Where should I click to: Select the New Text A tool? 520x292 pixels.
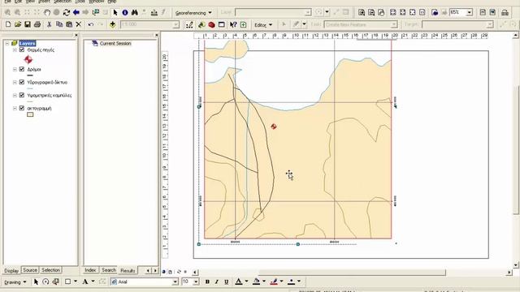[84, 281]
